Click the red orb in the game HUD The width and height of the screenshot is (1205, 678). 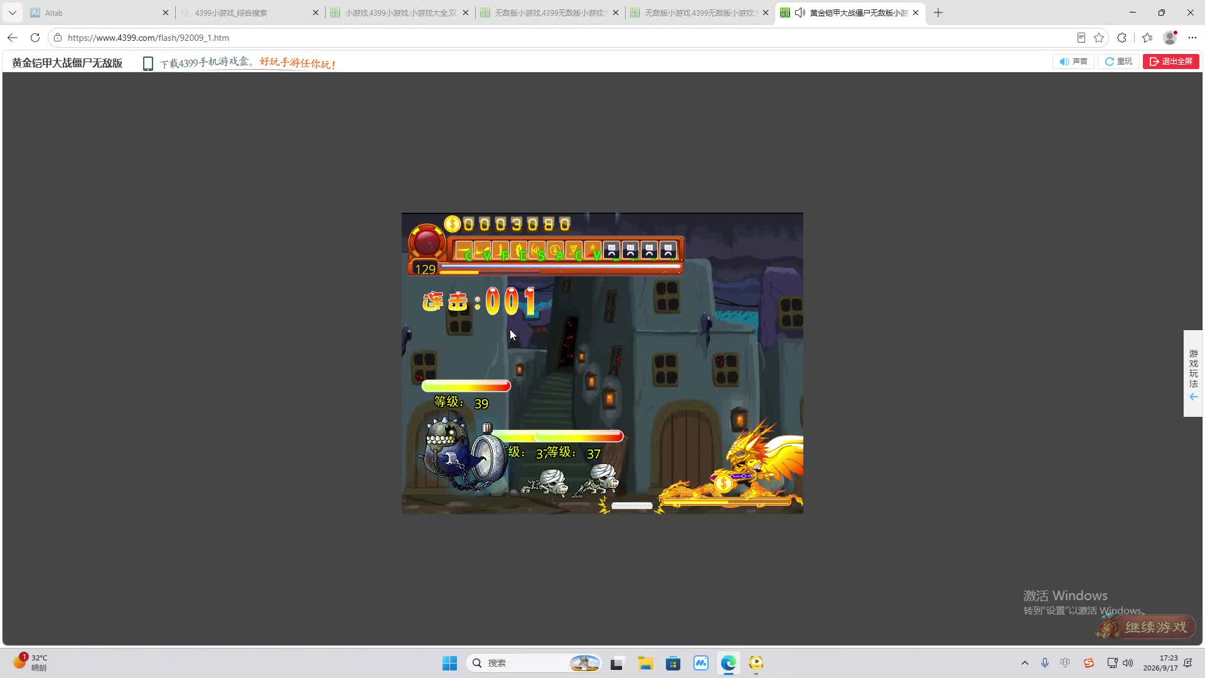(427, 242)
